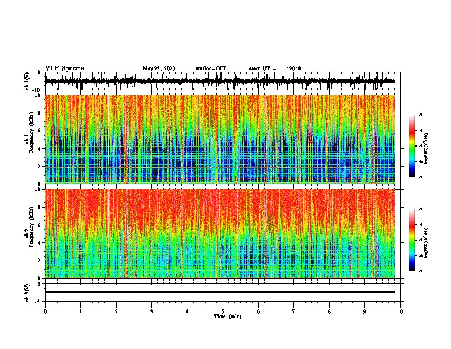Click the ch.1 spectrogram color bar
This screenshot has height=349, width=451.
[x=412, y=146]
